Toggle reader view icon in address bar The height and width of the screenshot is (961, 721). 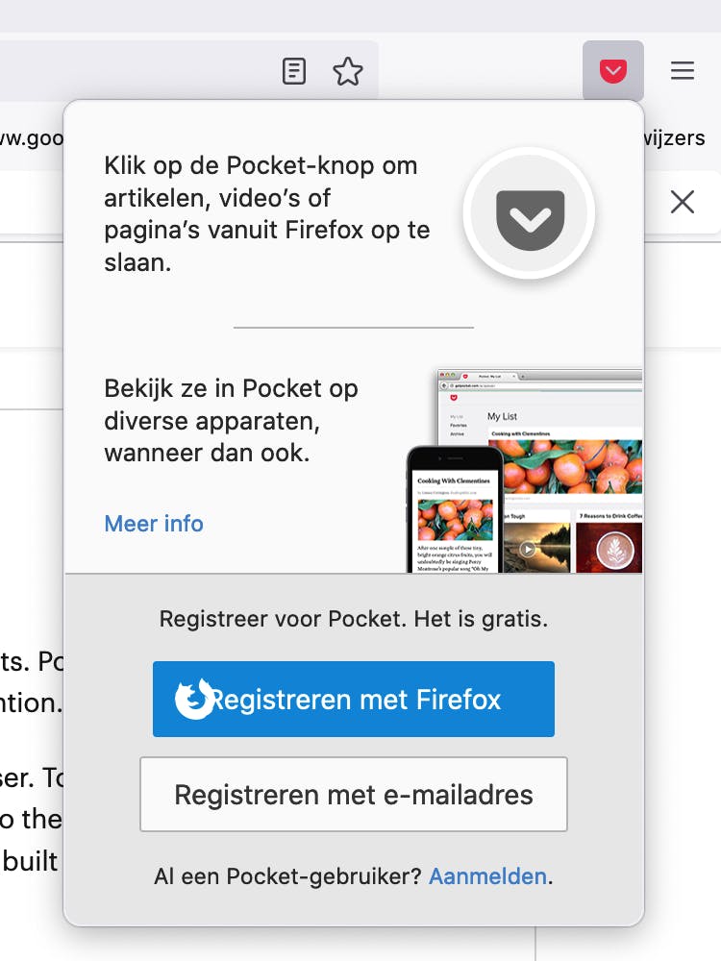(294, 71)
